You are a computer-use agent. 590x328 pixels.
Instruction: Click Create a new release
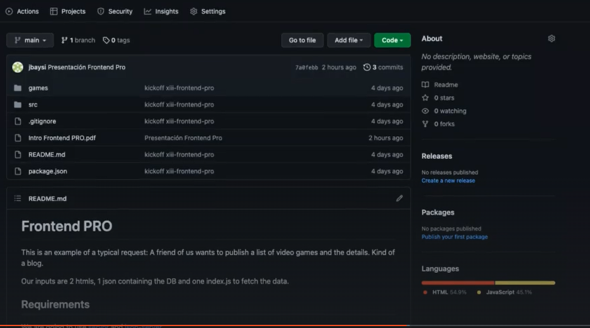point(448,180)
